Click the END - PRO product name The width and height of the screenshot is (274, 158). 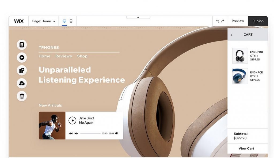pyautogui.click(x=257, y=52)
